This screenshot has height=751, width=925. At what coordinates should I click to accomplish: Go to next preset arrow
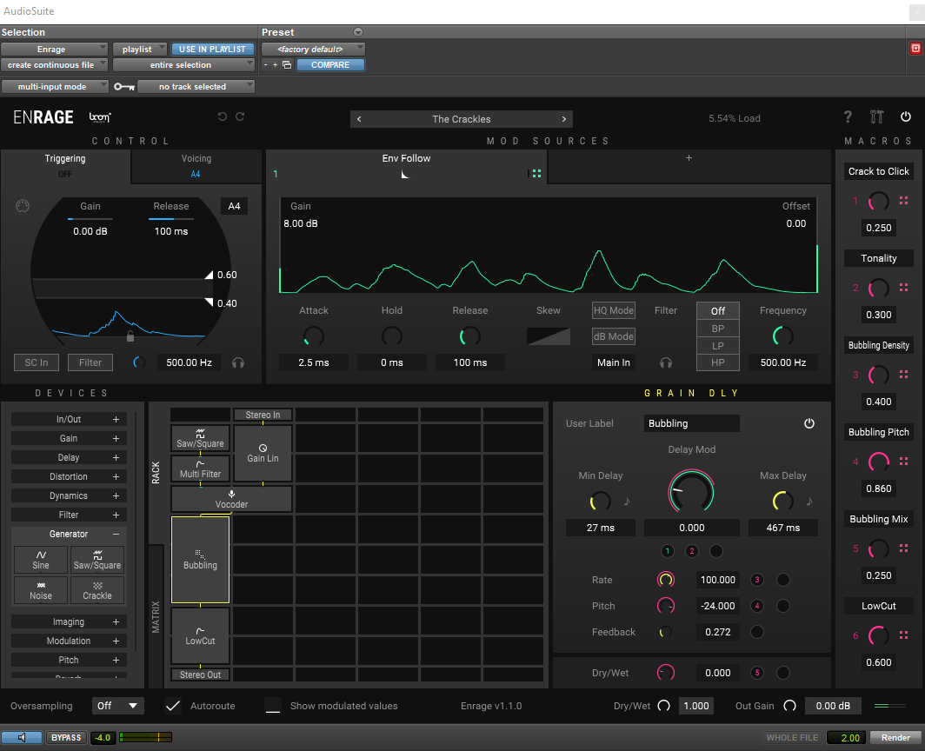coord(563,119)
